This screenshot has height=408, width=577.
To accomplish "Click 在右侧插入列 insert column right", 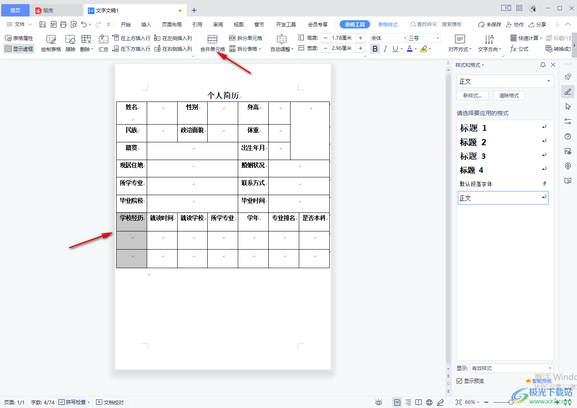I will pos(173,49).
